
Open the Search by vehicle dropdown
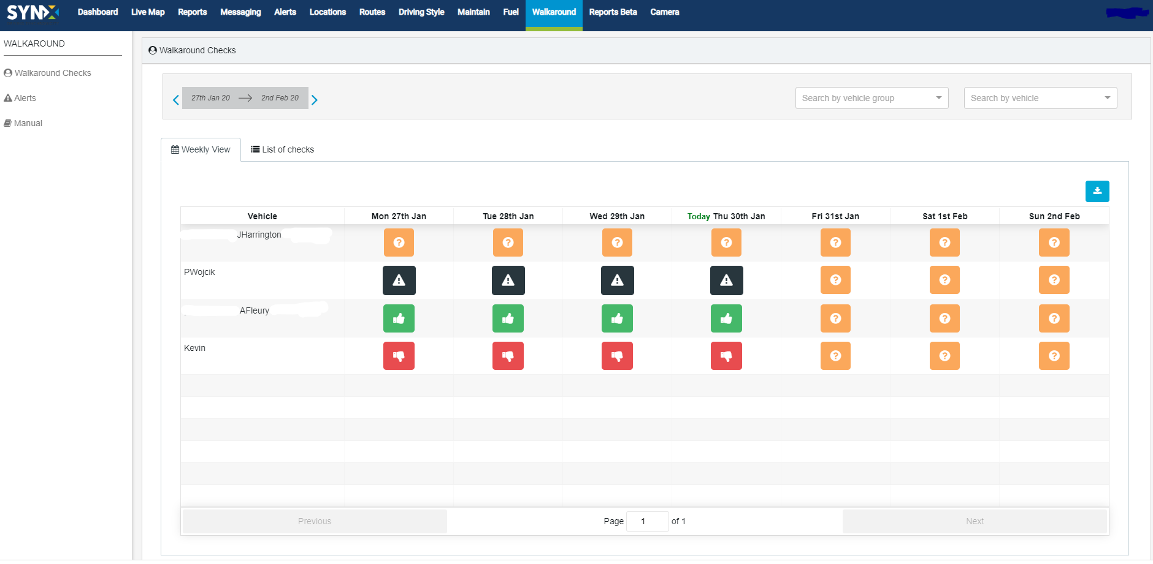pos(1040,98)
